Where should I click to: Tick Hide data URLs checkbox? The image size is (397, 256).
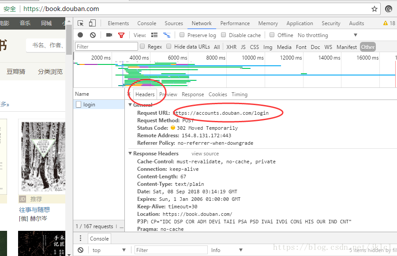(x=169, y=46)
